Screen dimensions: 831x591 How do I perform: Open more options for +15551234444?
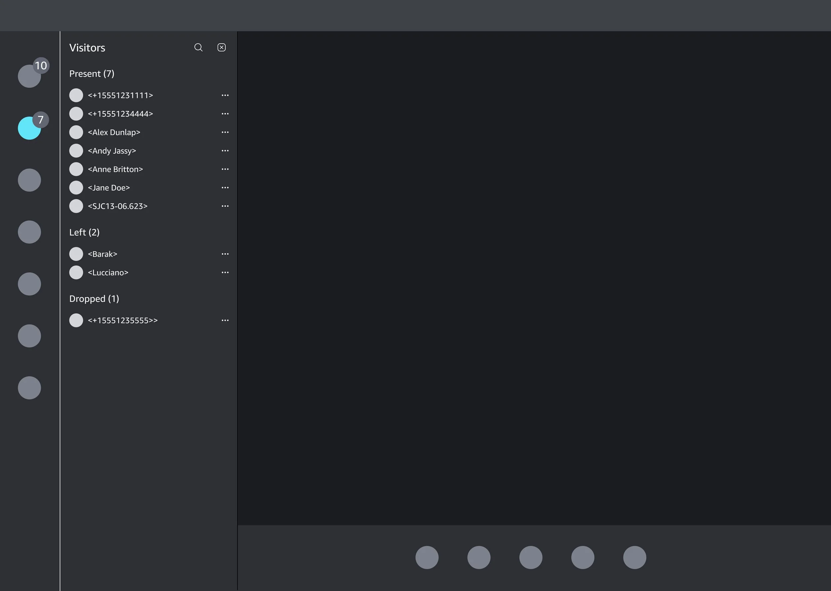[x=225, y=114]
